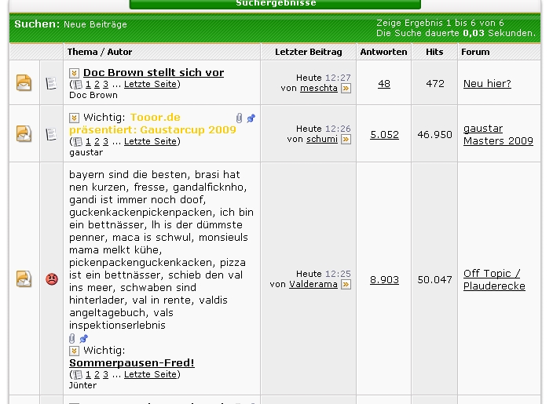Click first-unread arrow beside Doc Brown thread title
This screenshot has height=404, width=553.
(x=75, y=73)
